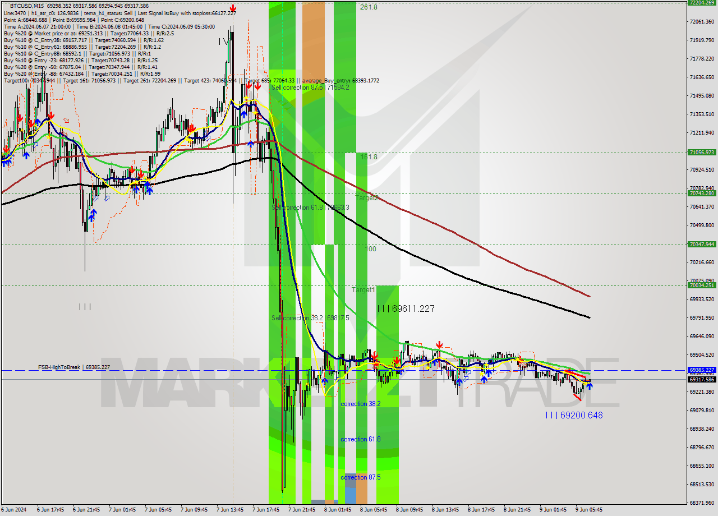Select the 7 Jun 21:45 time label
This screenshot has height=516, width=718.
pos(301,510)
